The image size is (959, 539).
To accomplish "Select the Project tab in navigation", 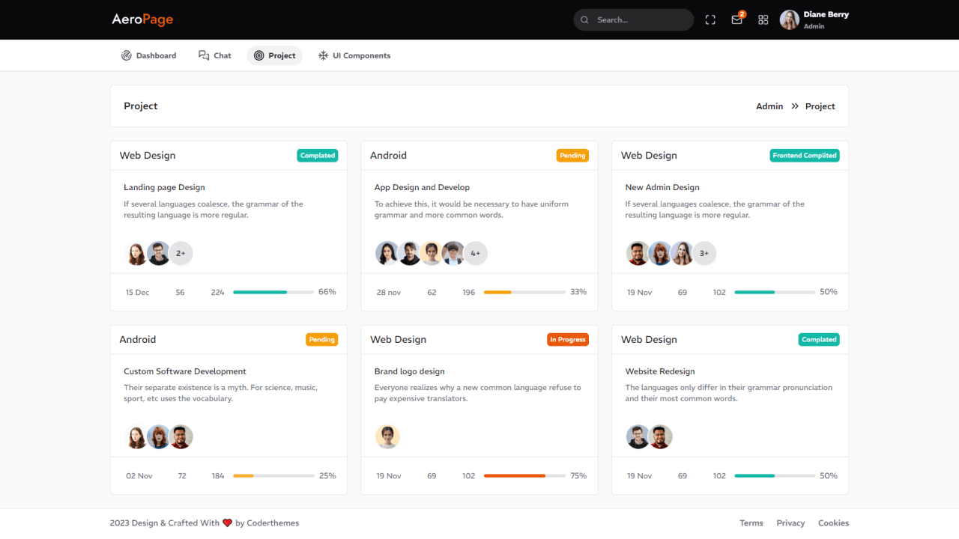I will click(274, 55).
